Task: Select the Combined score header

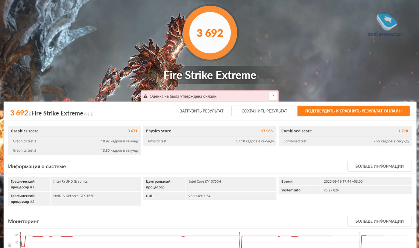Action: [x=297, y=131]
